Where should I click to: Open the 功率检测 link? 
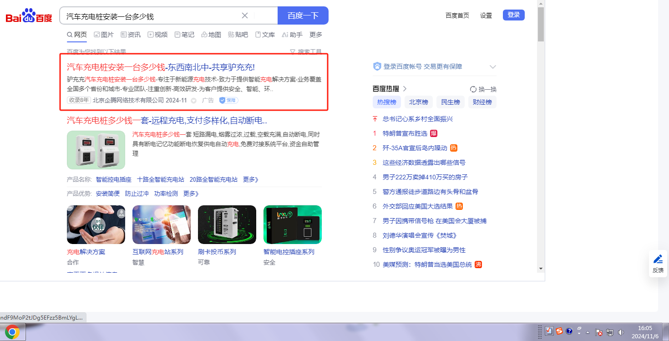[x=166, y=193]
